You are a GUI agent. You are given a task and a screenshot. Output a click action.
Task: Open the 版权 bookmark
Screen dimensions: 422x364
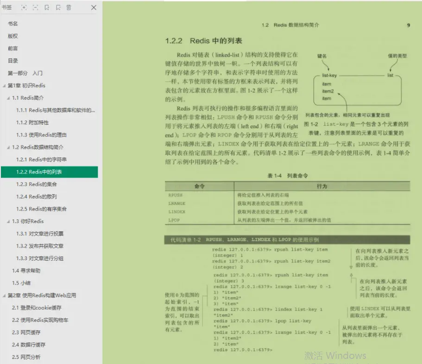[x=13, y=36]
